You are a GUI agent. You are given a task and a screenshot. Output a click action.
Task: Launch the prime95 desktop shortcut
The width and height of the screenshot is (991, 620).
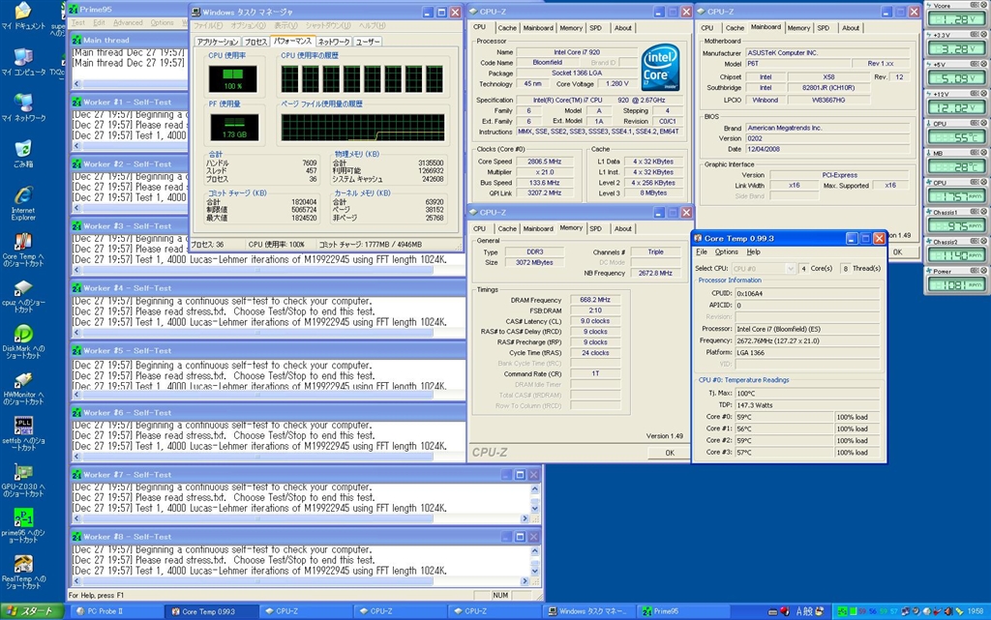point(22,517)
